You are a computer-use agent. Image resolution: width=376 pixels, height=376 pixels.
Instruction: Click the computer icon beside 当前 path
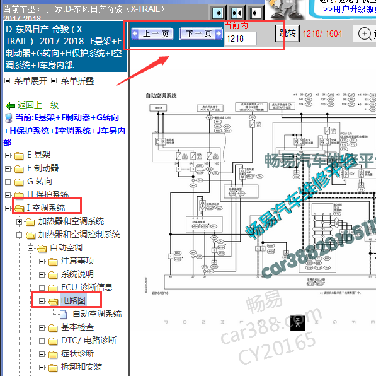(x=9, y=118)
